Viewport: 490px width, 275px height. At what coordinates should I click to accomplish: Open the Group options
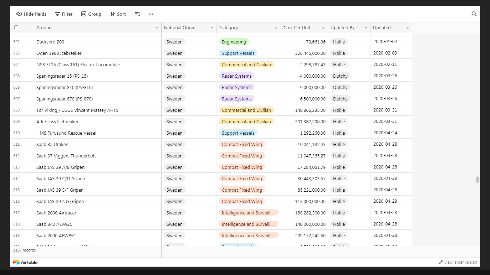click(91, 14)
